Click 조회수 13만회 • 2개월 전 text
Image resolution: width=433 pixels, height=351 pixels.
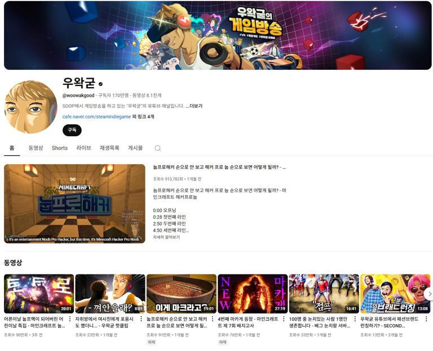(381, 335)
